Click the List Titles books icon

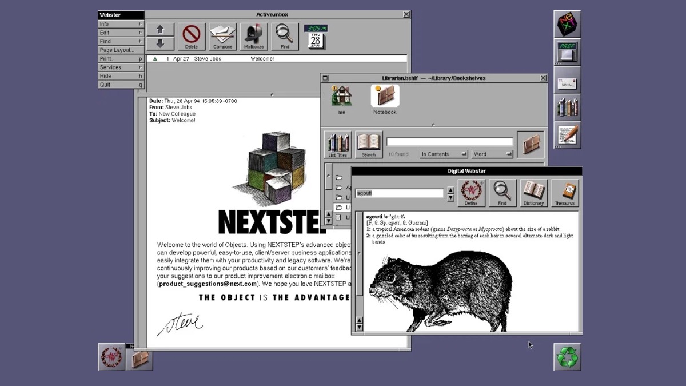(338, 145)
